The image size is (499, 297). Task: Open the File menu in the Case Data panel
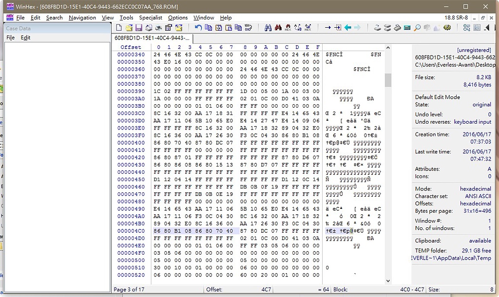point(11,37)
